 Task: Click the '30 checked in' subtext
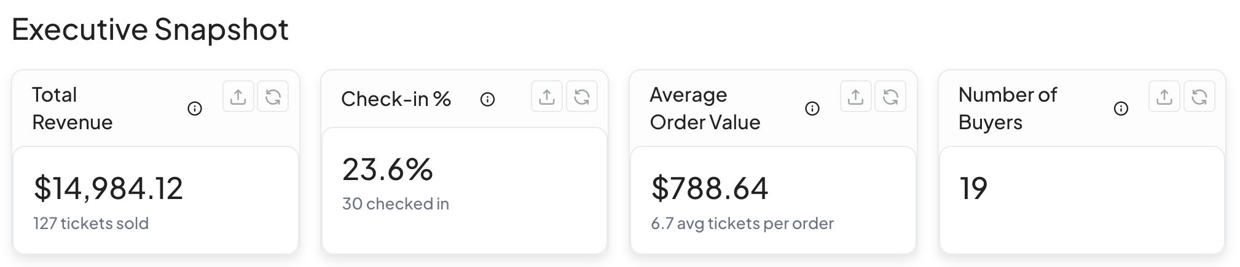395,203
